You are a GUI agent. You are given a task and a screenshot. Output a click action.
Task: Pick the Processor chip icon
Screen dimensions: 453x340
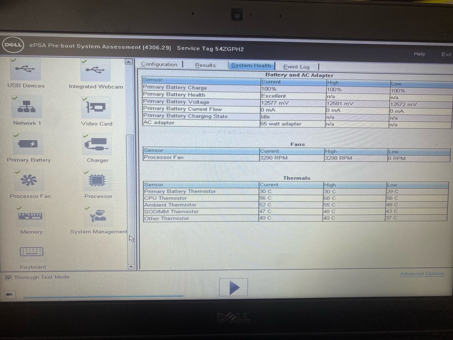click(x=97, y=180)
